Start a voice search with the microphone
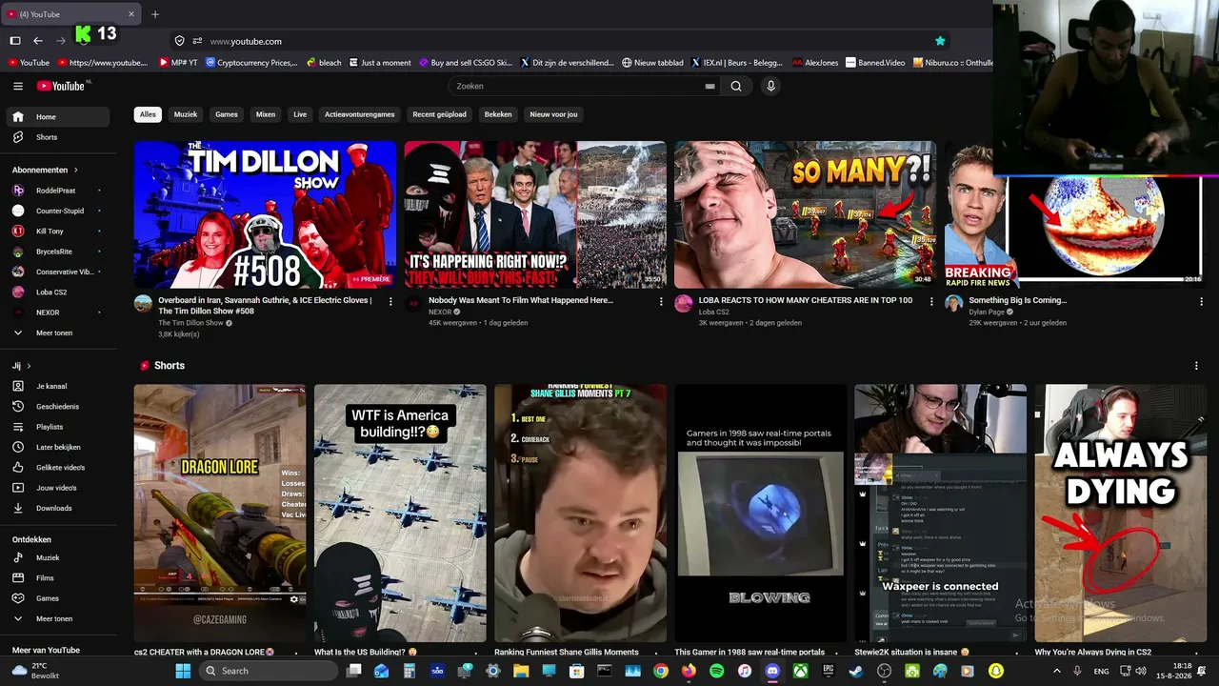This screenshot has height=686, width=1219. [770, 86]
